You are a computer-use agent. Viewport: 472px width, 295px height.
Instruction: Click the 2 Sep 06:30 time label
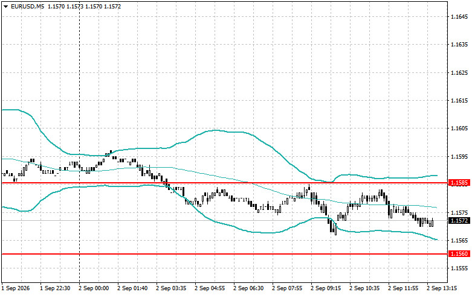pos(248,288)
